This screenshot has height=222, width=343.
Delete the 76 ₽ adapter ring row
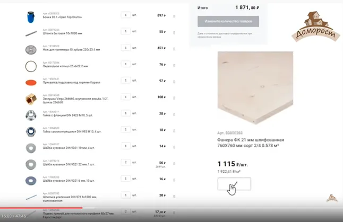point(174,65)
